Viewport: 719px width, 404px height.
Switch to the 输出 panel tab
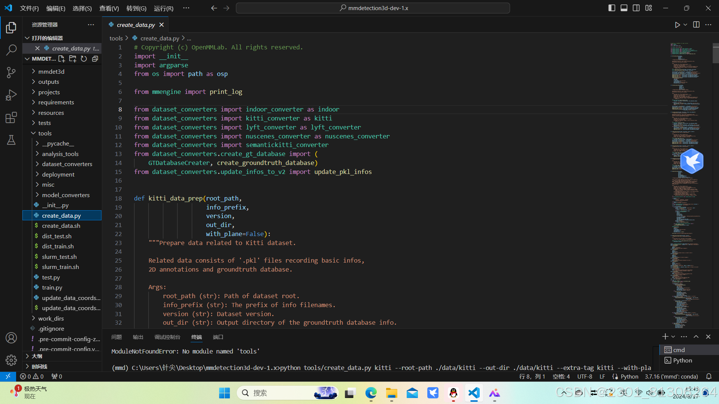(138, 337)
